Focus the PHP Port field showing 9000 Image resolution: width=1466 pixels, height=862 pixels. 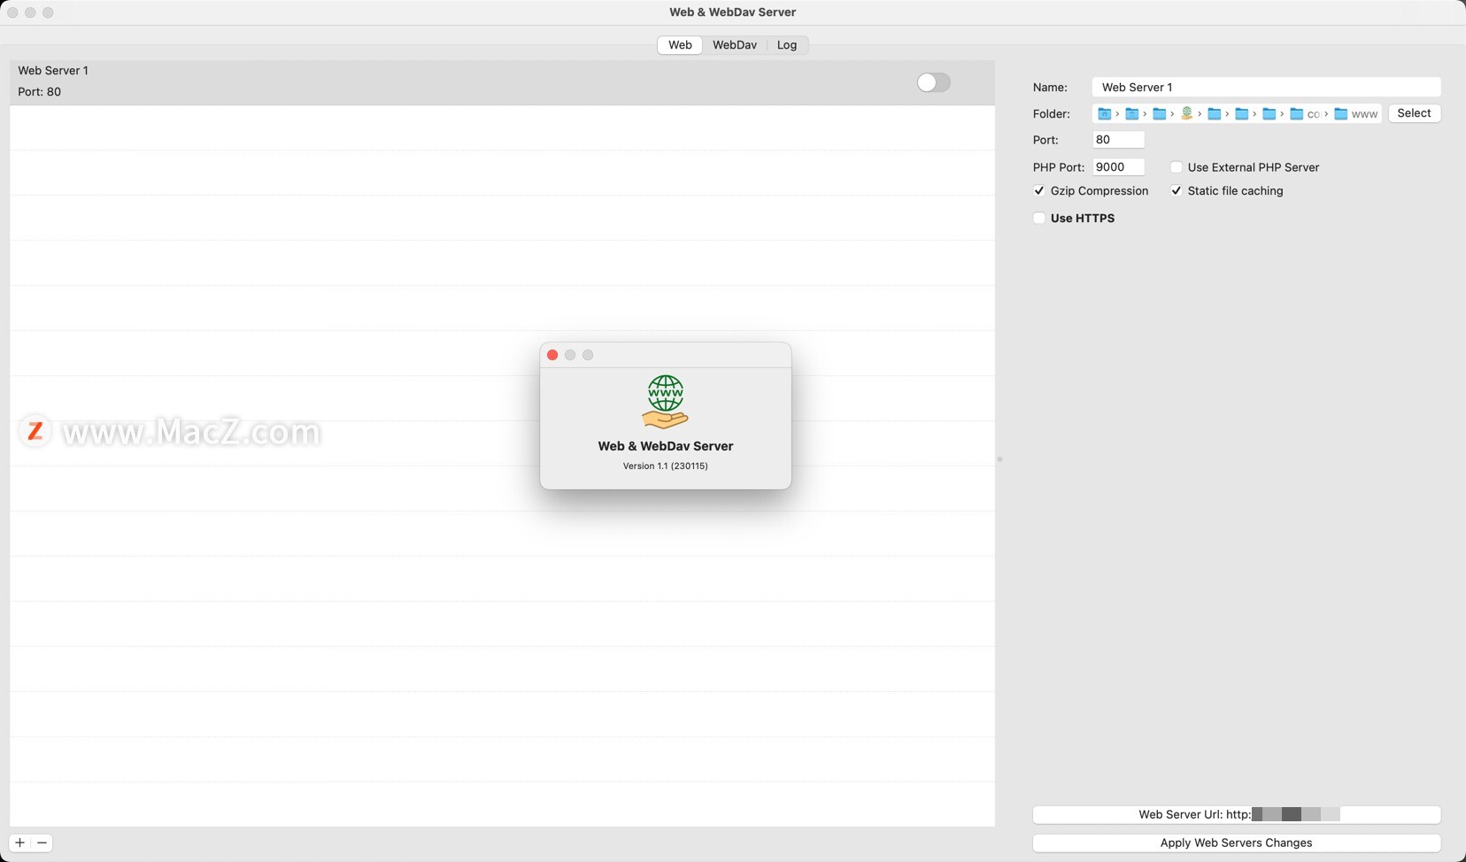pos(1118,167)
